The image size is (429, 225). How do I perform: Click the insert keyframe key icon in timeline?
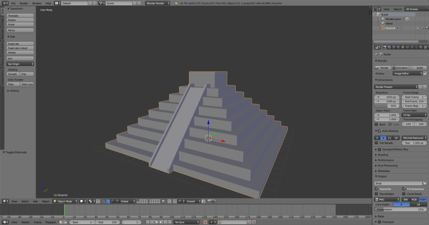[x=249, y=222]
